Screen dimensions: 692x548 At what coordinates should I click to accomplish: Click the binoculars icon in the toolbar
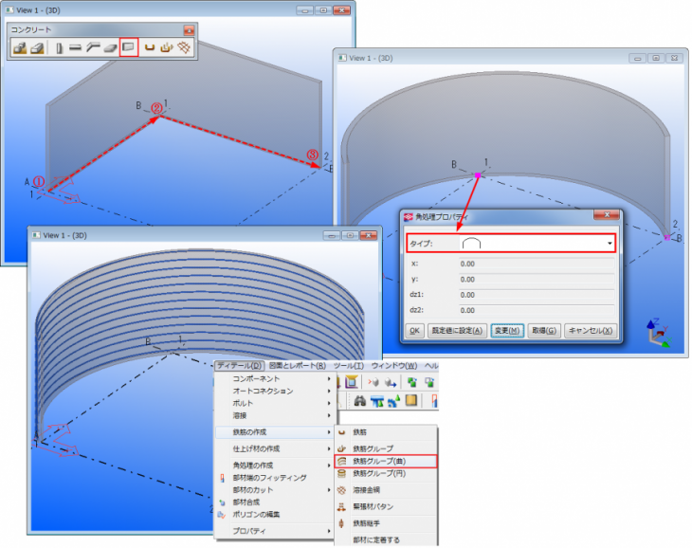pyautogui.click(x=360, y=401)
